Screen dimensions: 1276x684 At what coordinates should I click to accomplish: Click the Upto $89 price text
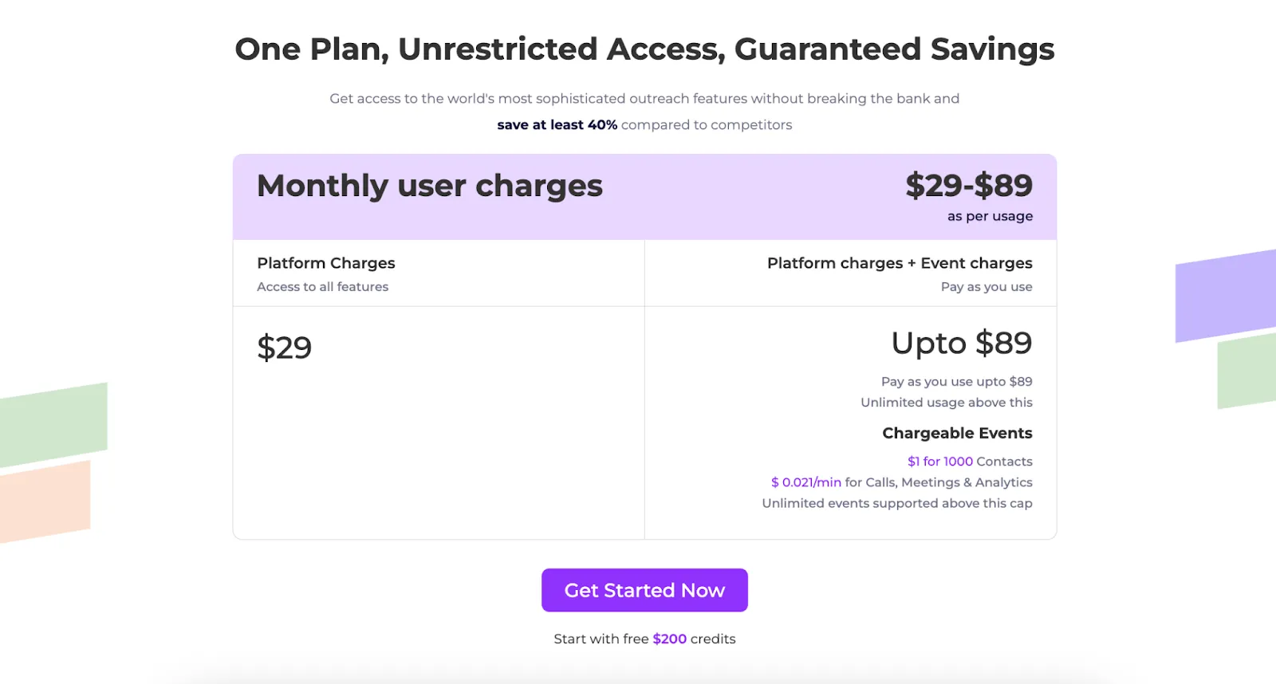pos(962,343)
